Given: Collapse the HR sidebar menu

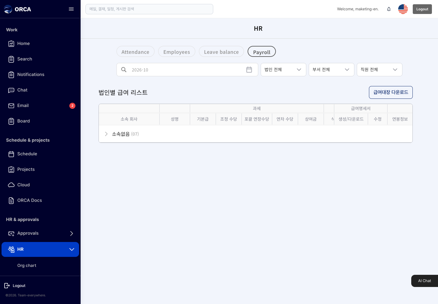Looking at the screenshot, I should [72, 249].
